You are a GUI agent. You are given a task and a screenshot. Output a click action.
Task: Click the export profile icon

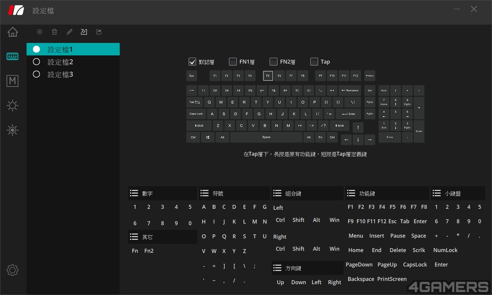pyautogui.click(x=99, y=32)
